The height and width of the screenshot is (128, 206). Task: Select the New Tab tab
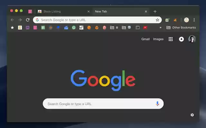(x=121, y=12)
